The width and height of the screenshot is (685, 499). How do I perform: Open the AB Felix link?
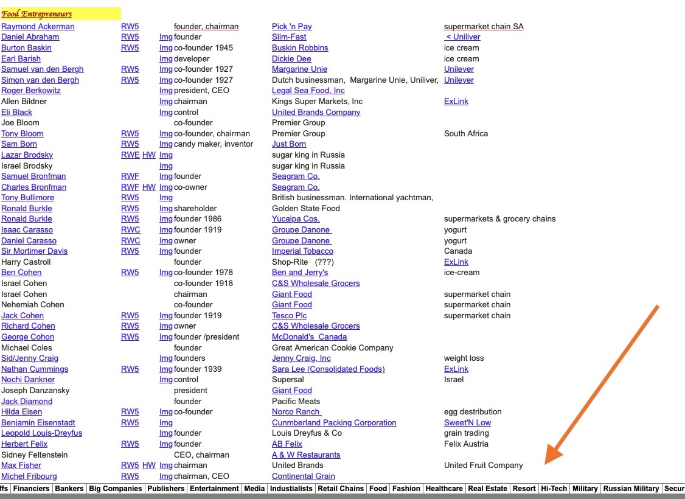pos(287,444)
